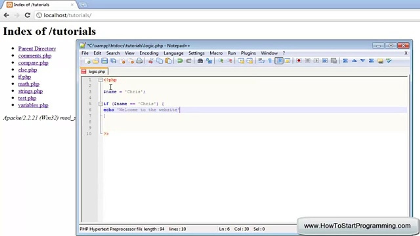Screen dimensions: 420x236
Task: Open Find with the binoculars icon
Action: point(200,61)
